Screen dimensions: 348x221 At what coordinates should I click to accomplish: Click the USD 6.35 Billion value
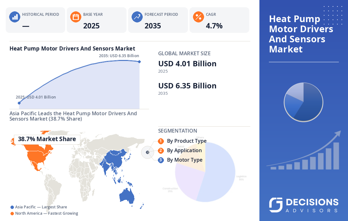[x=187, y=86]
